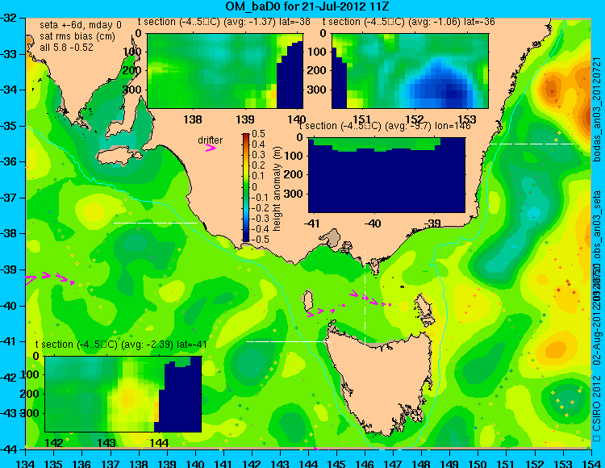
Task: Click the vertical text bodas_an03_20120721
Action: [597, 110]
